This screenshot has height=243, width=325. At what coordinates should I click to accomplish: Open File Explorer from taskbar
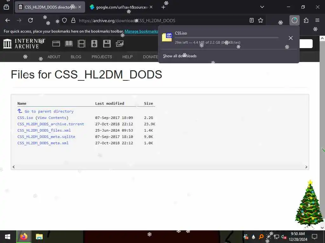tap(39, 237)
